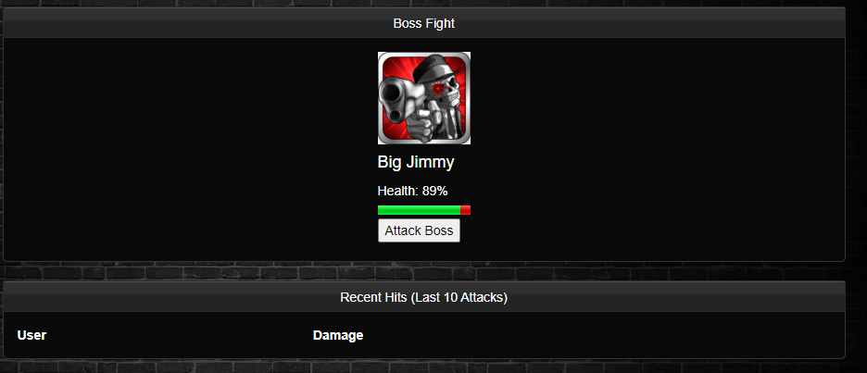Click the brick wall gap between panels
The width and height of the screenshot is (867, 373).
(x=424, y=271)
